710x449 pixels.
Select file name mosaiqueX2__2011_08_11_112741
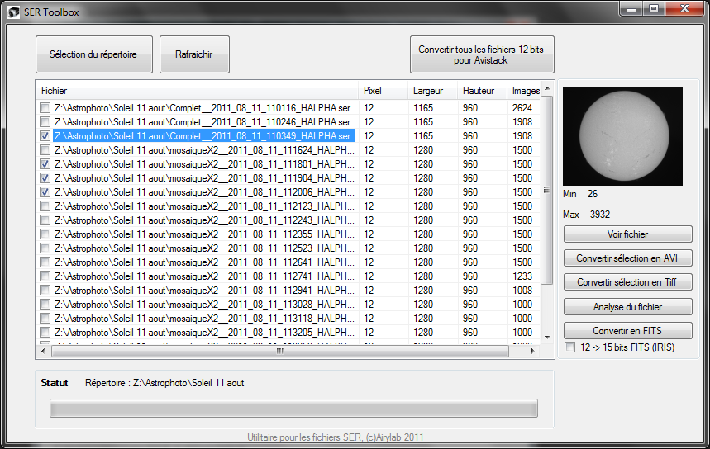[204, 276]
